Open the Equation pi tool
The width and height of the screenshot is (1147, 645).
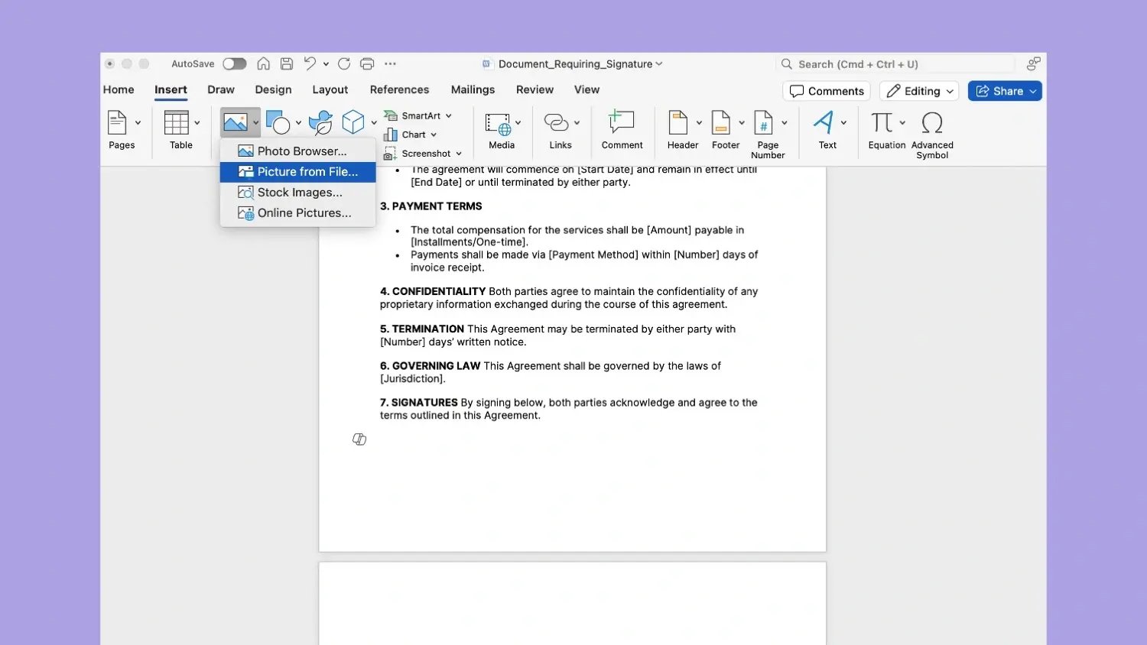(x=882, y=123)
